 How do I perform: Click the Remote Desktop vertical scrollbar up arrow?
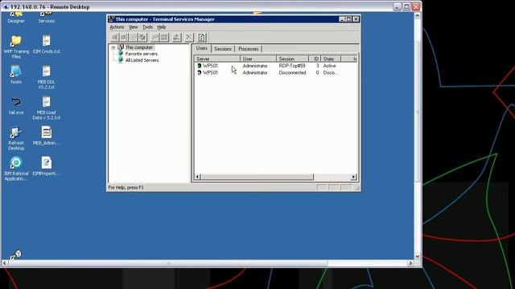(x=418, y=15)
